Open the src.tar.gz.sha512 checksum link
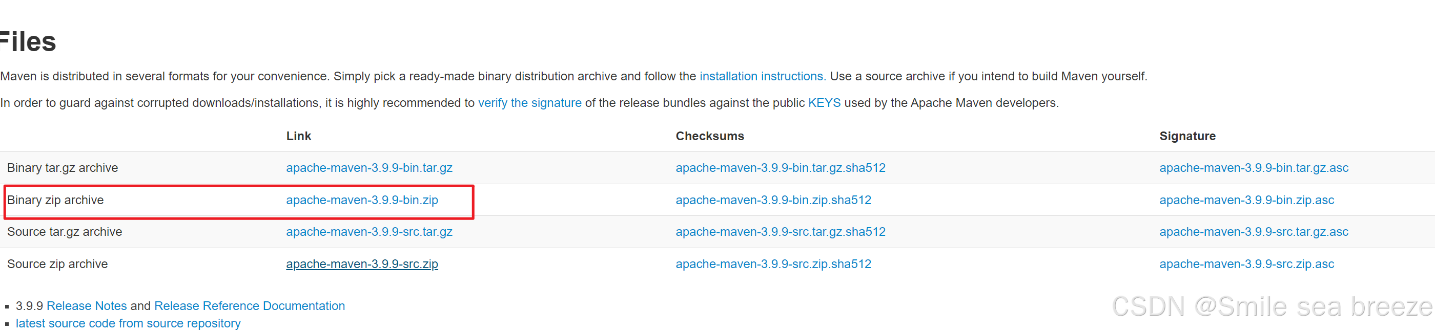 pyautogui.click(x=780, y=232)
